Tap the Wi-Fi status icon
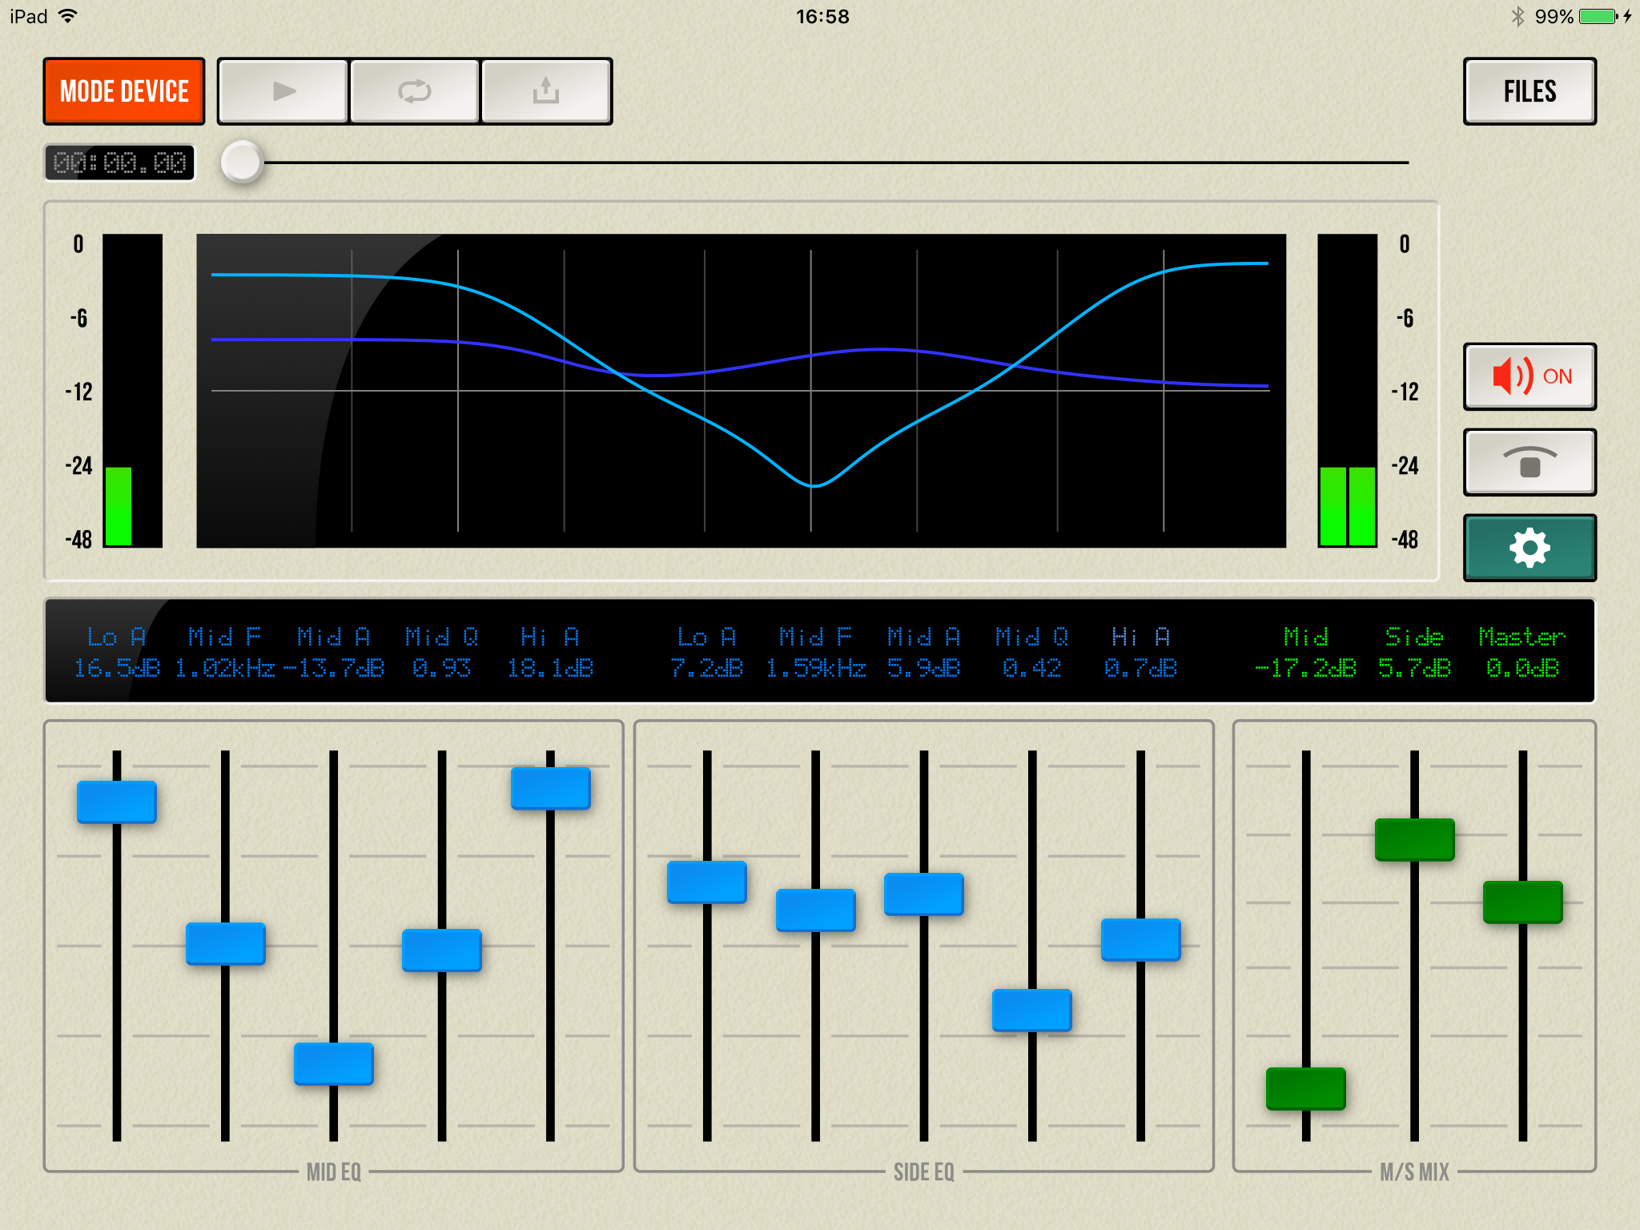 tap(68, 16)
